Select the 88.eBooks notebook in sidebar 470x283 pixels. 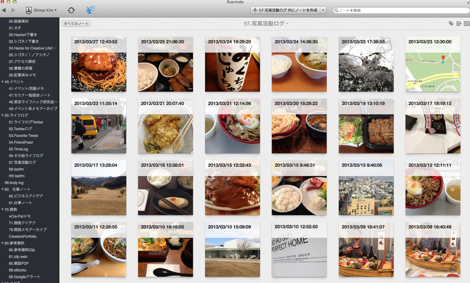click(x=17, y=270)
